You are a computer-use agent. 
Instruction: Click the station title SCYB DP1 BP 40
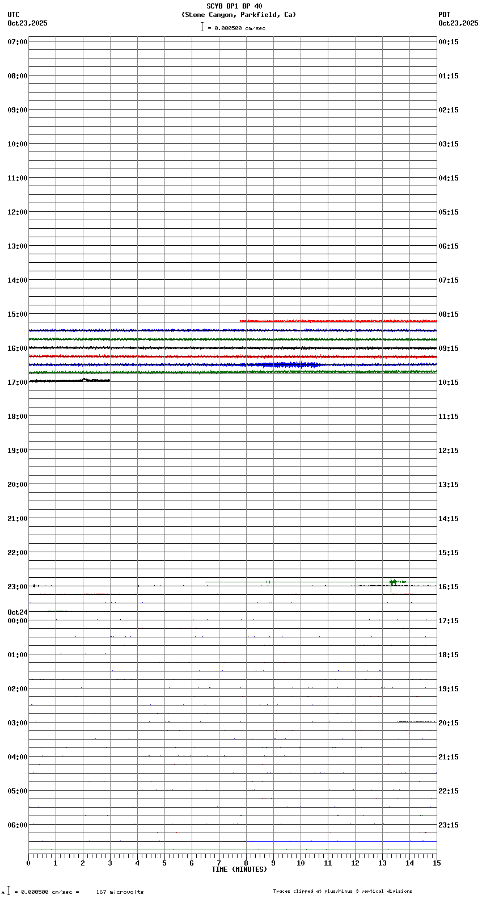click(234, 6)
